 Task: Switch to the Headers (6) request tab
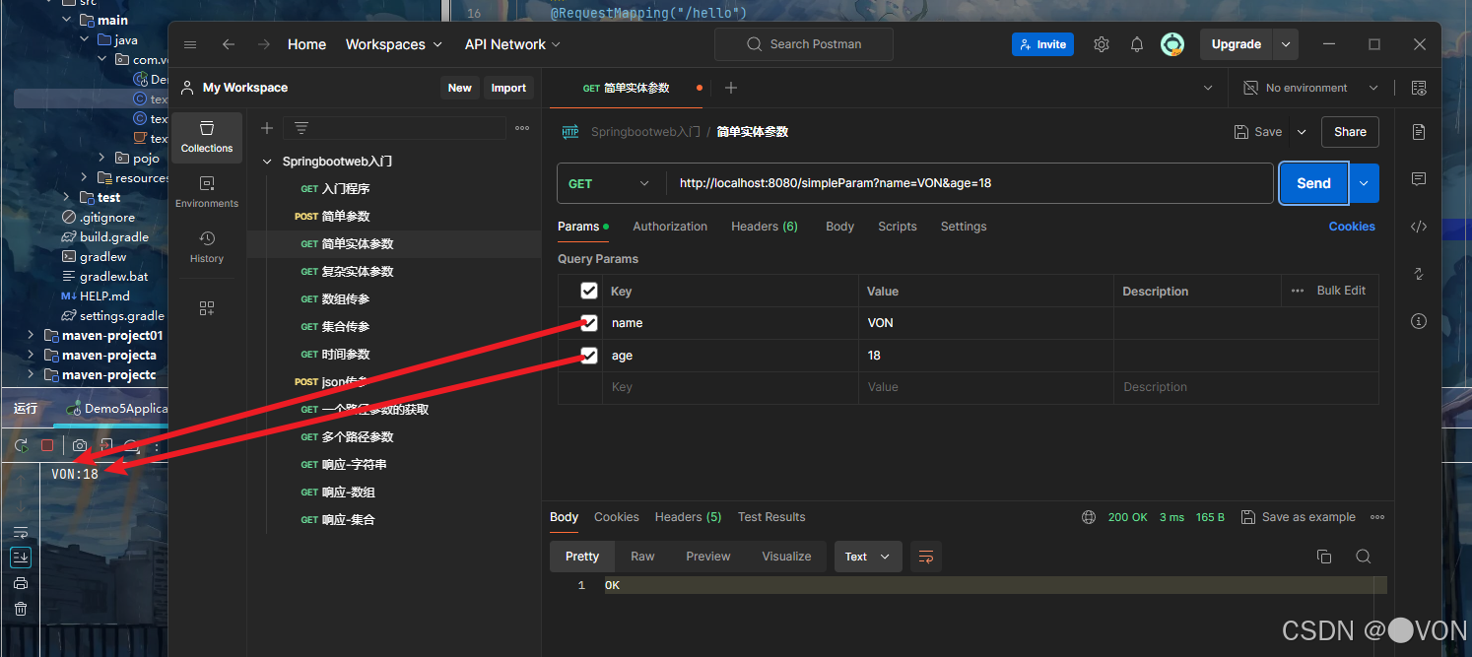[x=765, y=227]
